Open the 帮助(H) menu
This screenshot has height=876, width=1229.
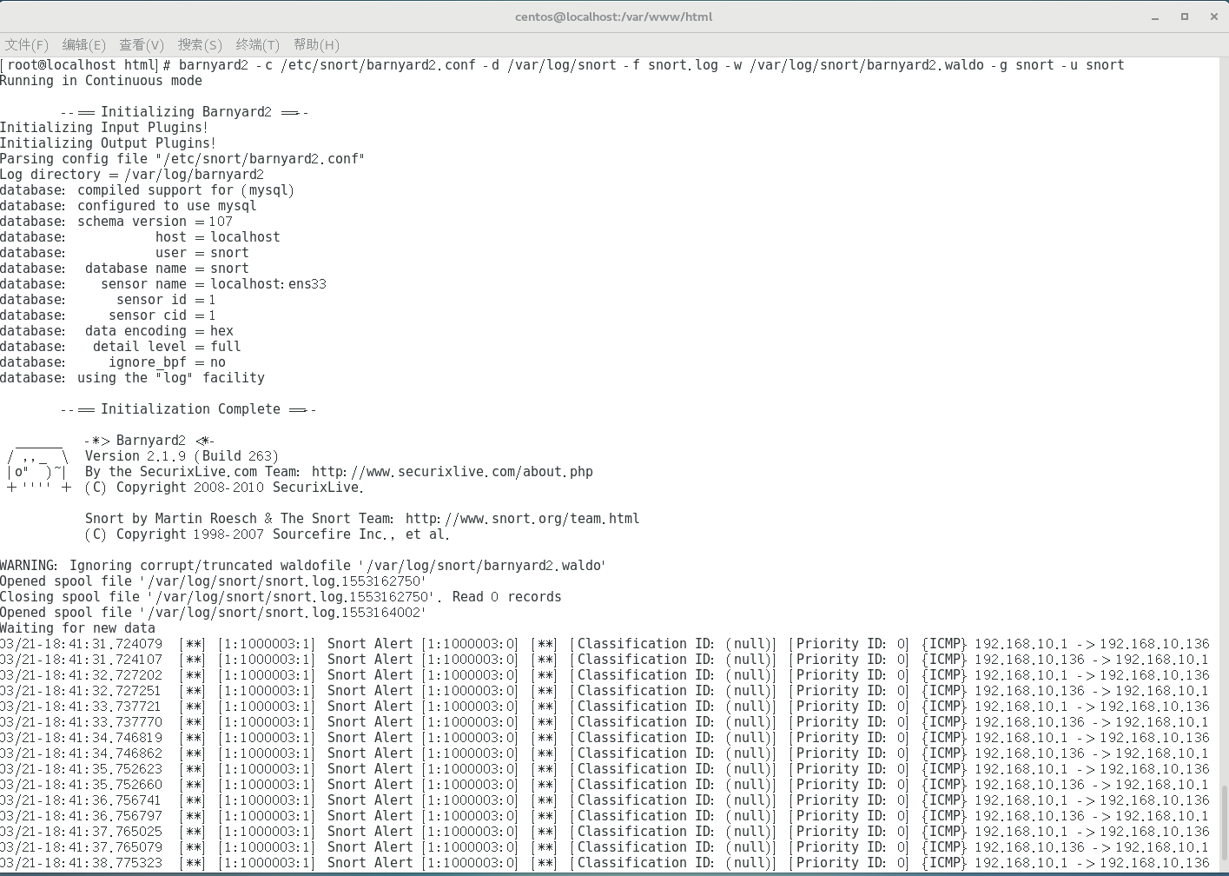(315, 44)
